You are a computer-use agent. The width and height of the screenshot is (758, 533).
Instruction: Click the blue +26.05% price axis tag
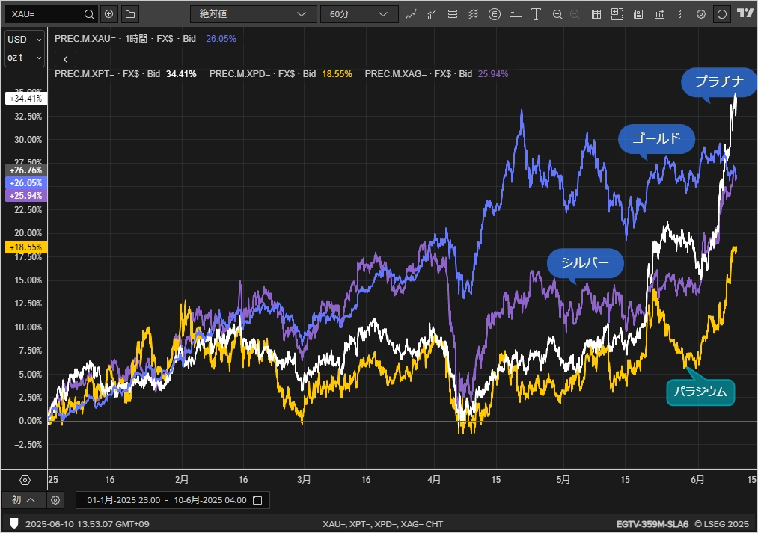click(26, 183)
